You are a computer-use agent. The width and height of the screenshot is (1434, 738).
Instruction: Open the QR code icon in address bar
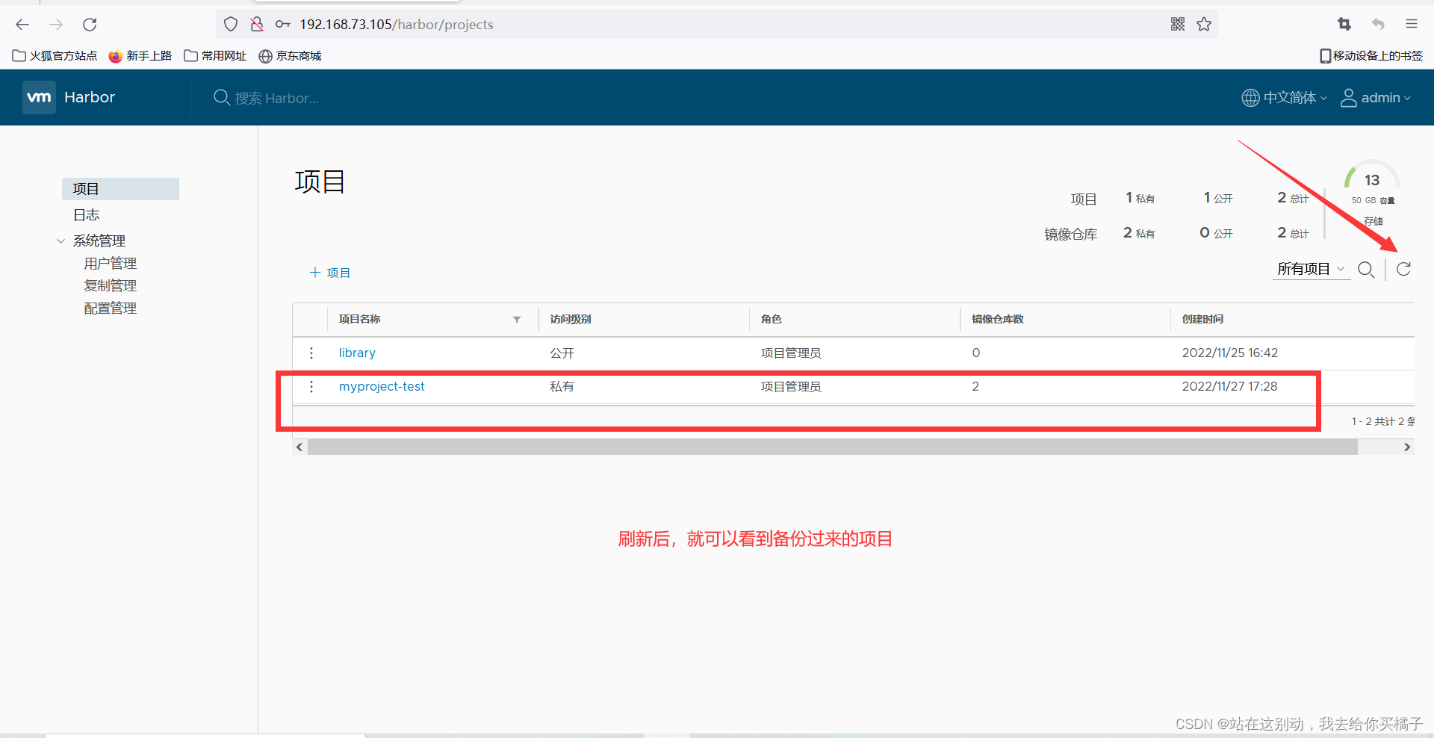tap(1178, 25)
